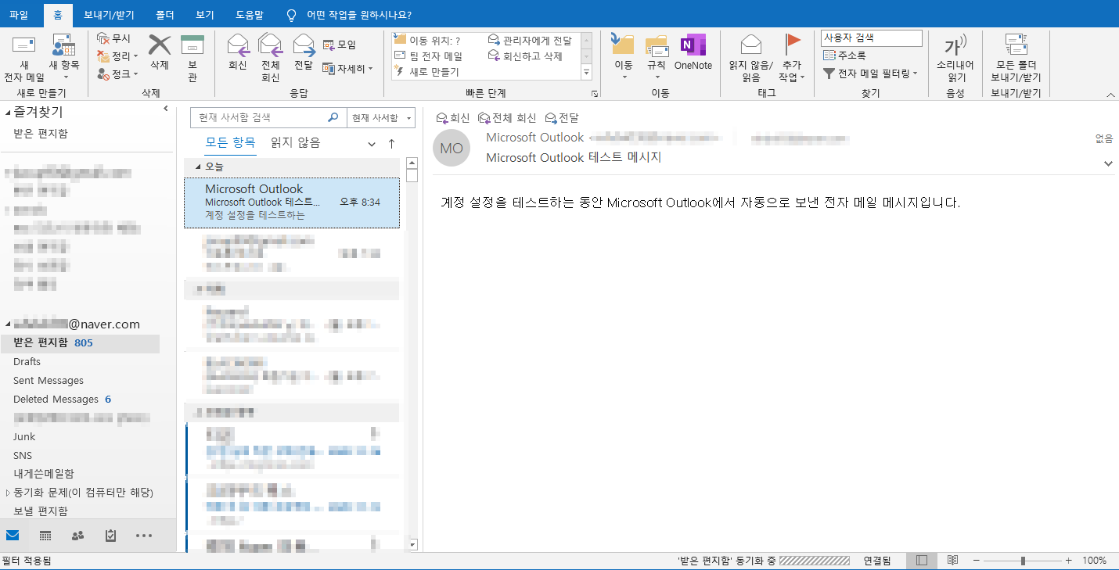Open 정크 junk dropdown
The height and width of the screenshot is (570, 1119).
pyautogui.click(x=117, y=73)
